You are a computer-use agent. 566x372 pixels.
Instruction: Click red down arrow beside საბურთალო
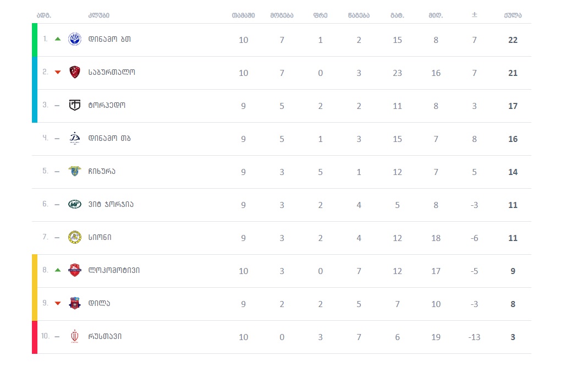pyautogui.click(x=58, y=72)
